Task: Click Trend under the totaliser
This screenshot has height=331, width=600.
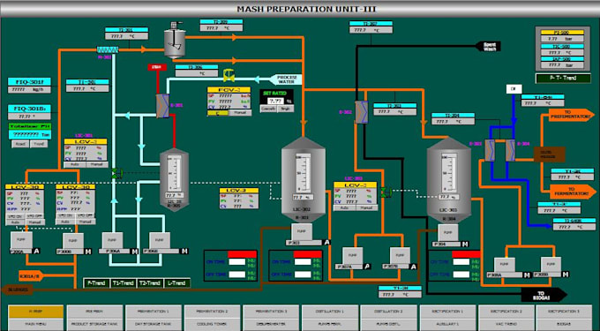Action: tap(39, 144)
